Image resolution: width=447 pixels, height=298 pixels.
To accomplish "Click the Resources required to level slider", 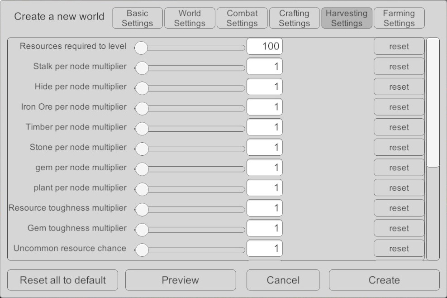I will 190,47.
